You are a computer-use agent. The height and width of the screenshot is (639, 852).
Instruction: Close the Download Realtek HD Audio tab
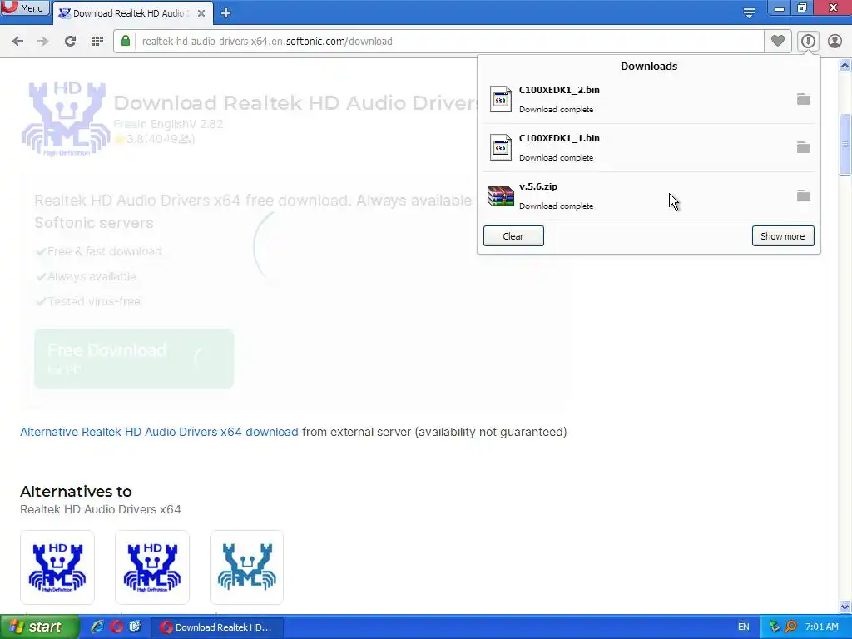point(201,13)
